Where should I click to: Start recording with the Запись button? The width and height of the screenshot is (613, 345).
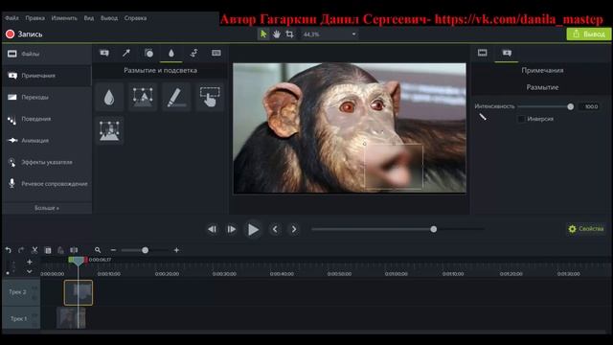click(x=24, y=34)
